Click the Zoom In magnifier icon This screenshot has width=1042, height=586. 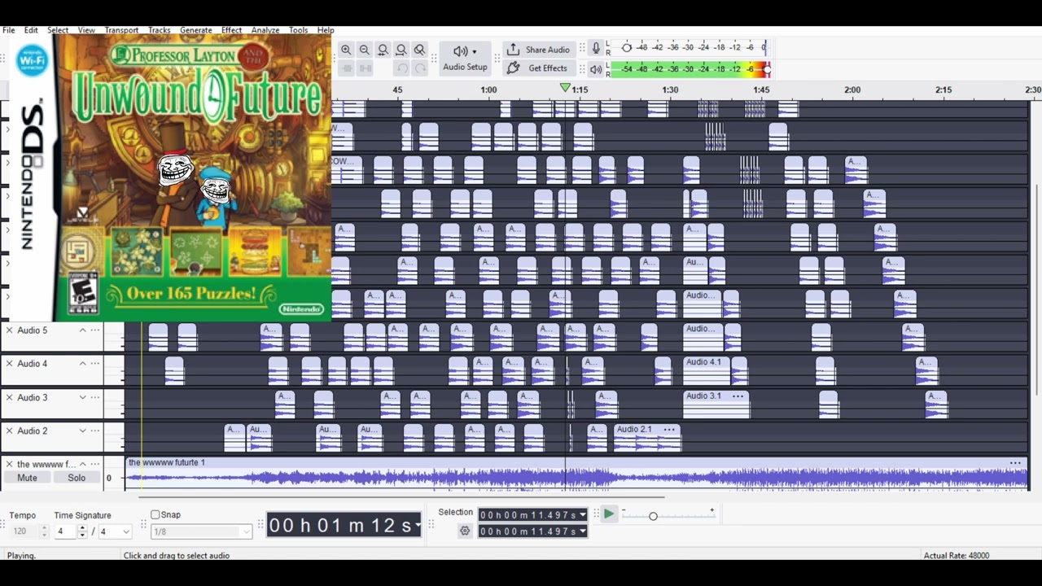click(346, 50)
